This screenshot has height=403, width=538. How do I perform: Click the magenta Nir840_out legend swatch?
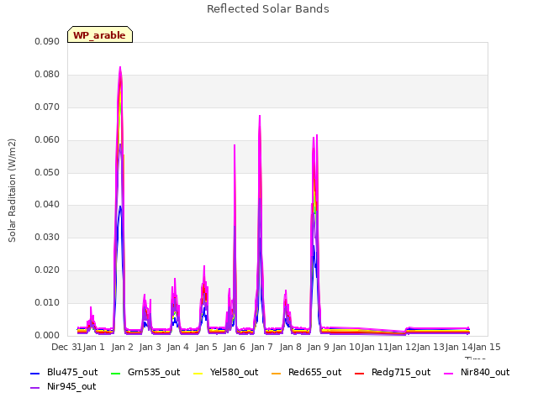point(449,373)
